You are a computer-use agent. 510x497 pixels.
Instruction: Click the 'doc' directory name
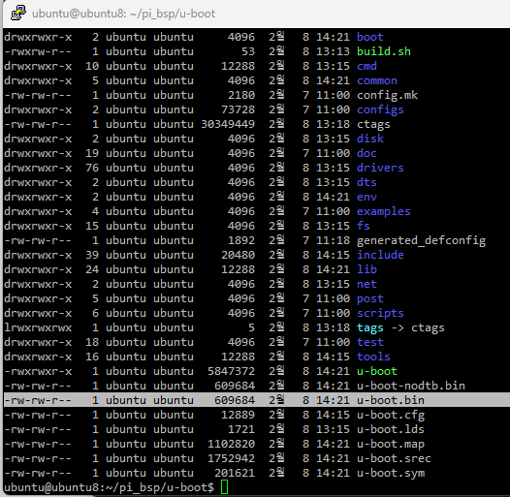(367, 153)
